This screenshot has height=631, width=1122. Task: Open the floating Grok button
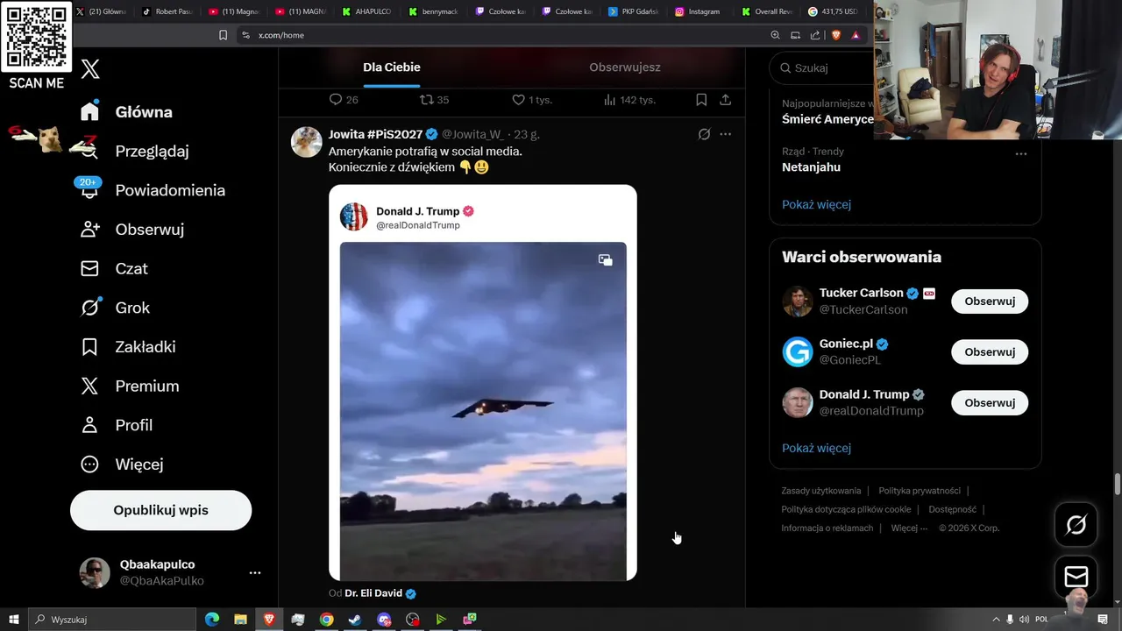click(x=1076, y=525)
